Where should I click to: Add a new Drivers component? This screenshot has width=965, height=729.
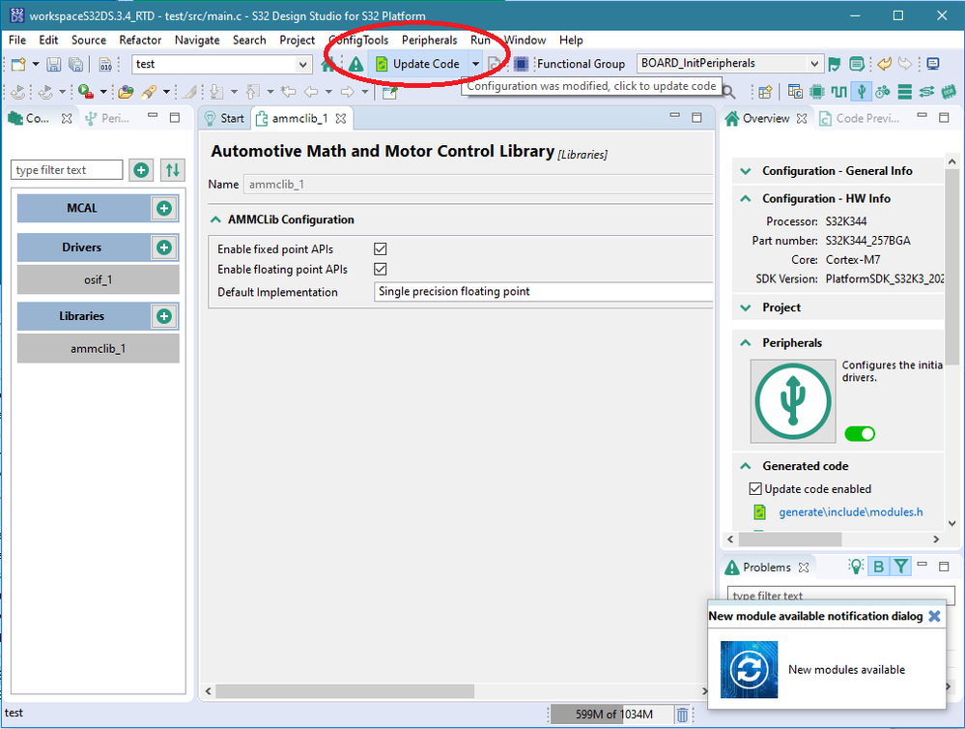(x=164, y=248)
